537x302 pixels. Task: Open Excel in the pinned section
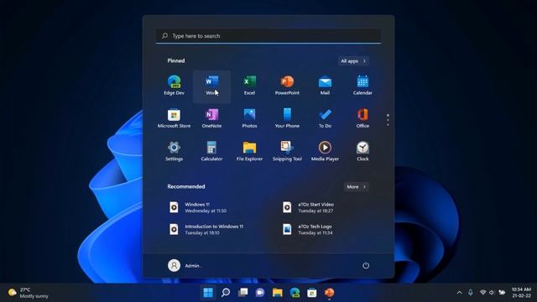coord(249,86)
